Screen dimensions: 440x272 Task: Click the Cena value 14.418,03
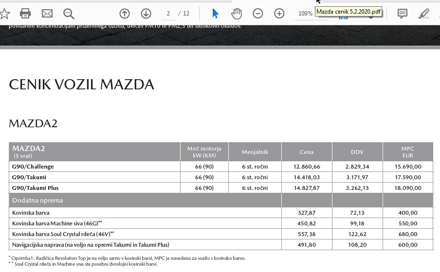(307, 177)
